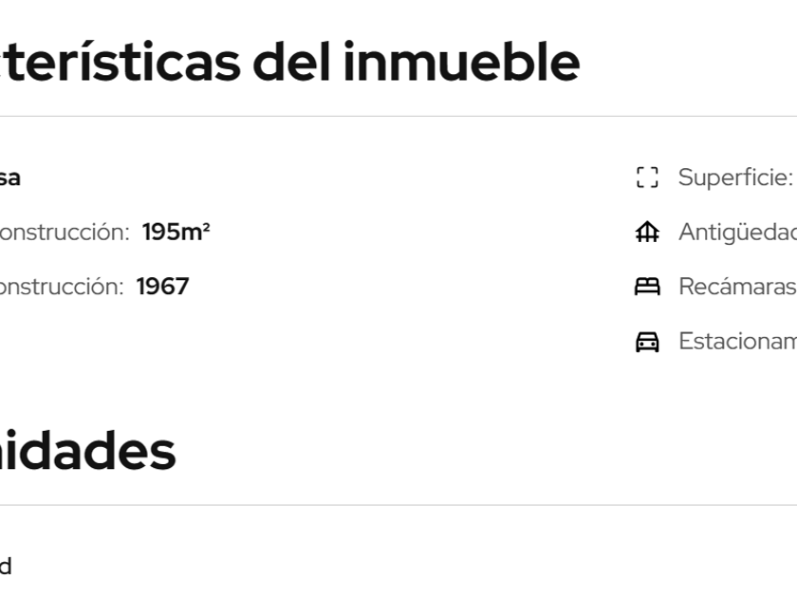Click the 'nidades' amenities section heading
The image size is (797, 598).
(x=87, y=451)
